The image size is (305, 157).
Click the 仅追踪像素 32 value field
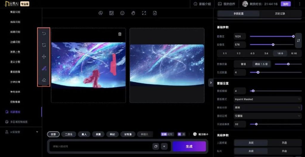(x=240, y=124)
